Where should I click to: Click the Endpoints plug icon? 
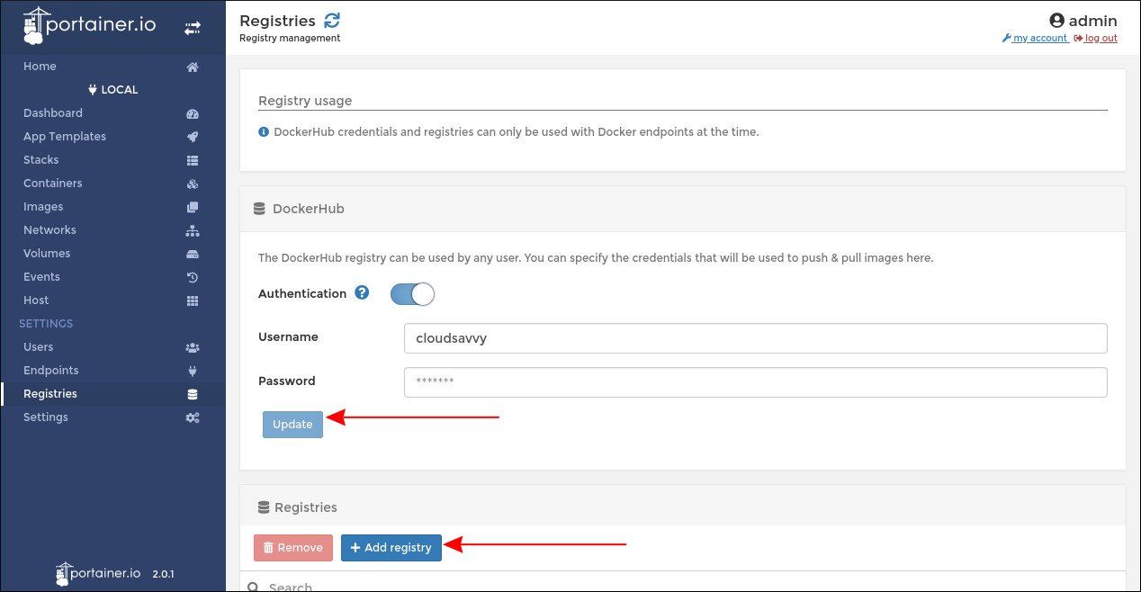193,370
